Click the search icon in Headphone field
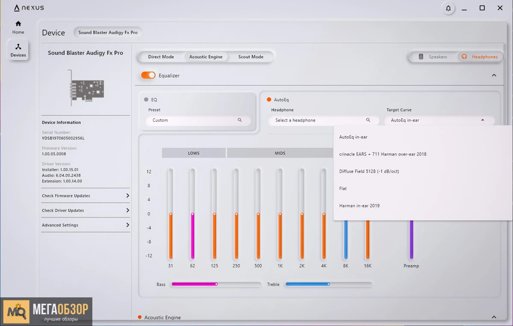This screenshot has width=513, height=326. coord(368,120)
